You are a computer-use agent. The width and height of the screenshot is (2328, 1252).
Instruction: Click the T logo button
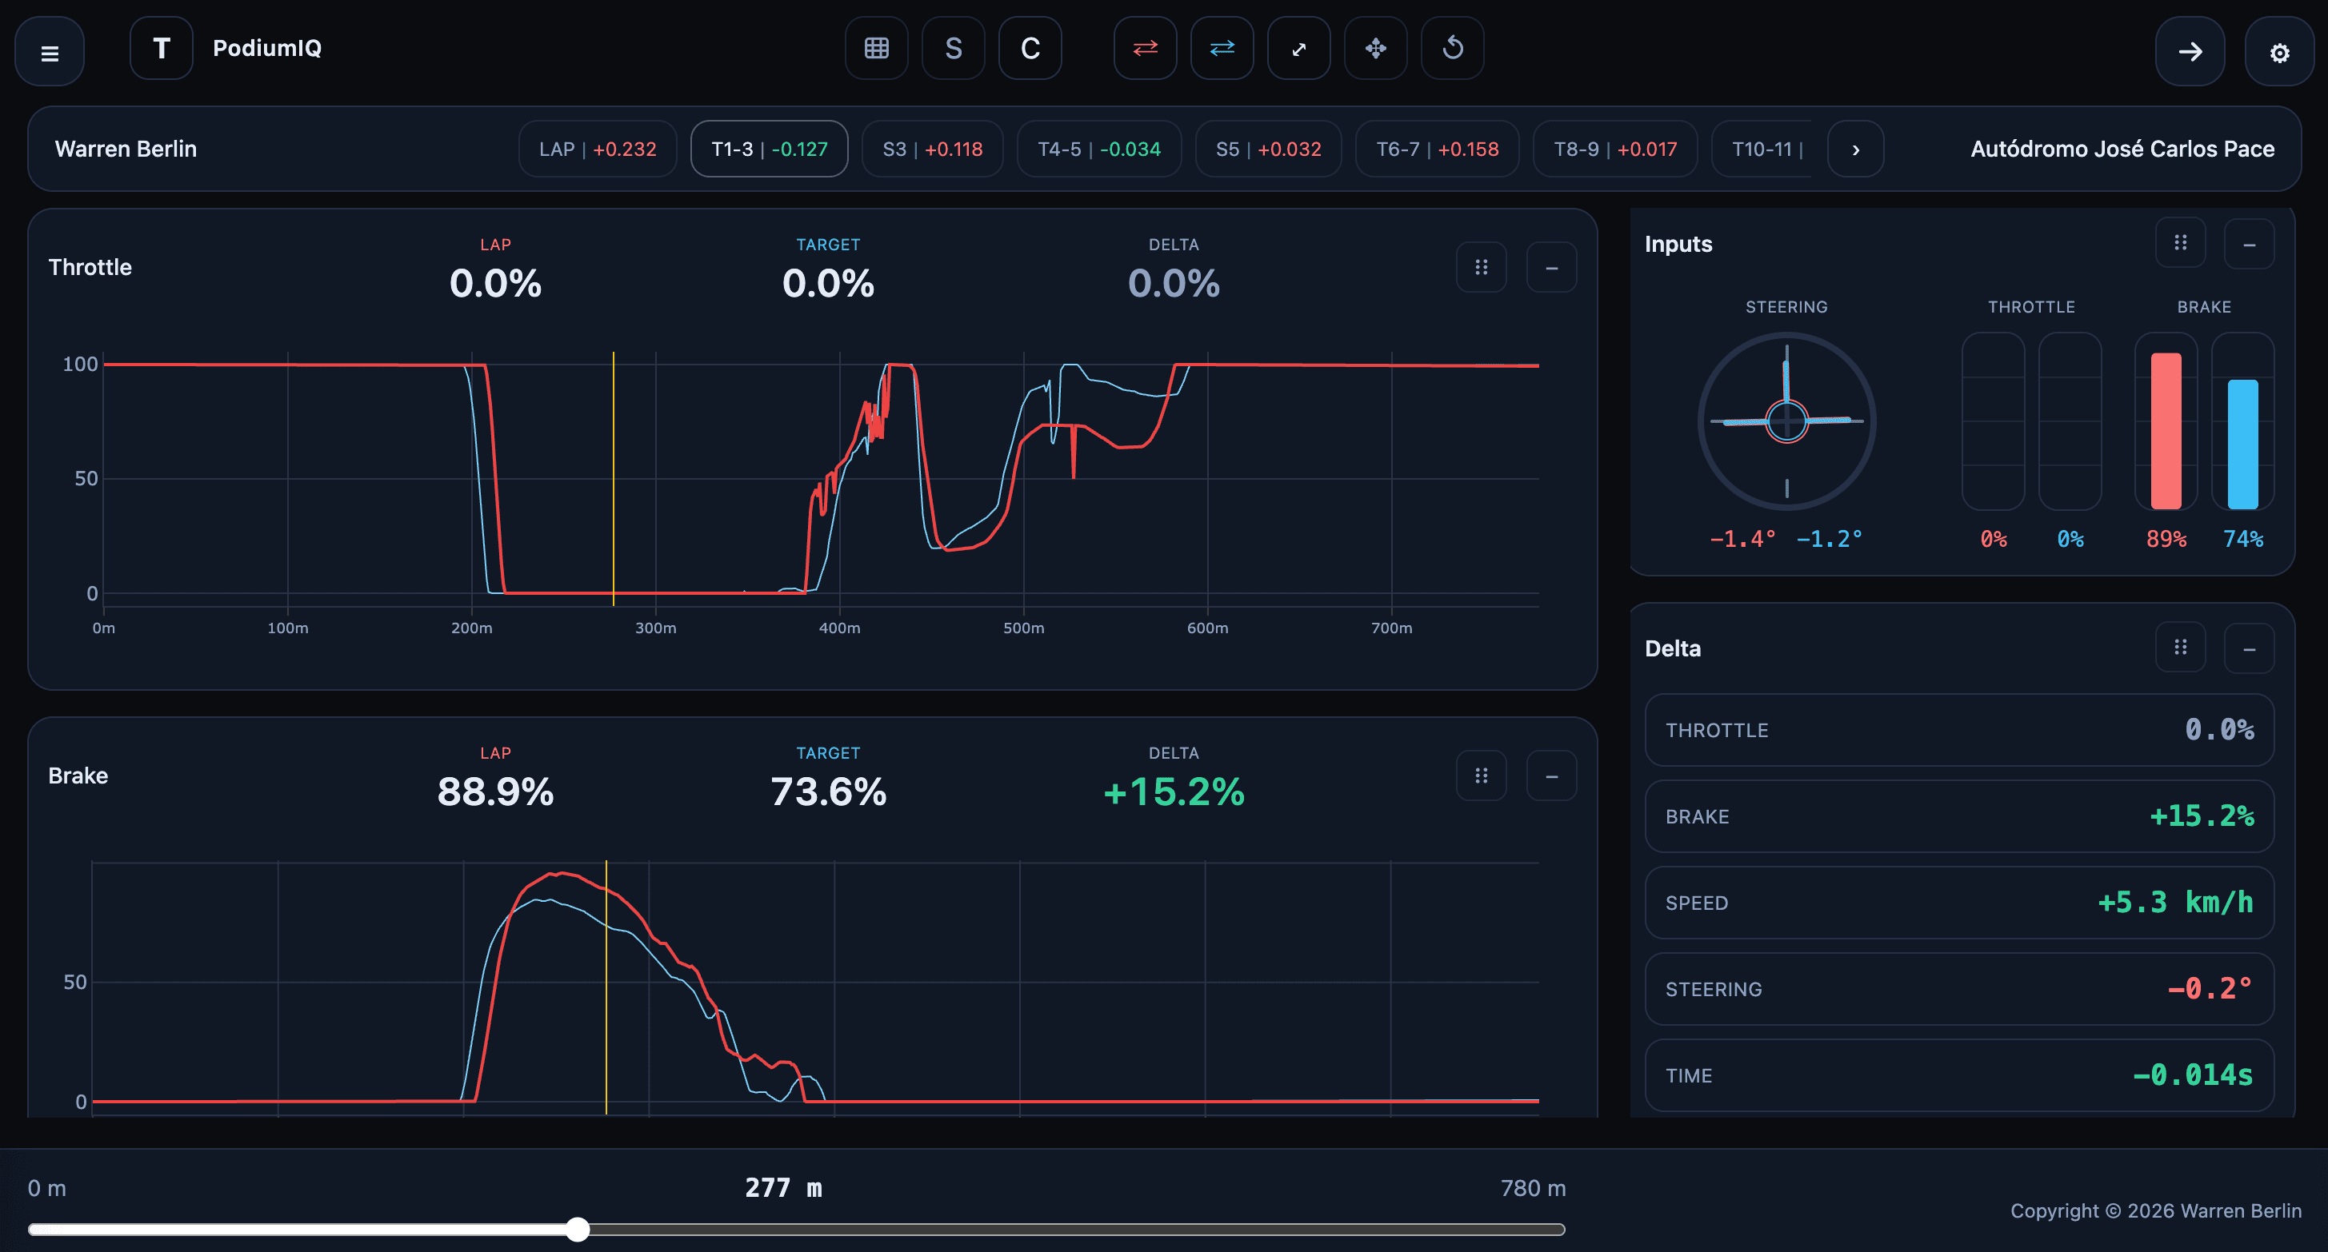161,48
